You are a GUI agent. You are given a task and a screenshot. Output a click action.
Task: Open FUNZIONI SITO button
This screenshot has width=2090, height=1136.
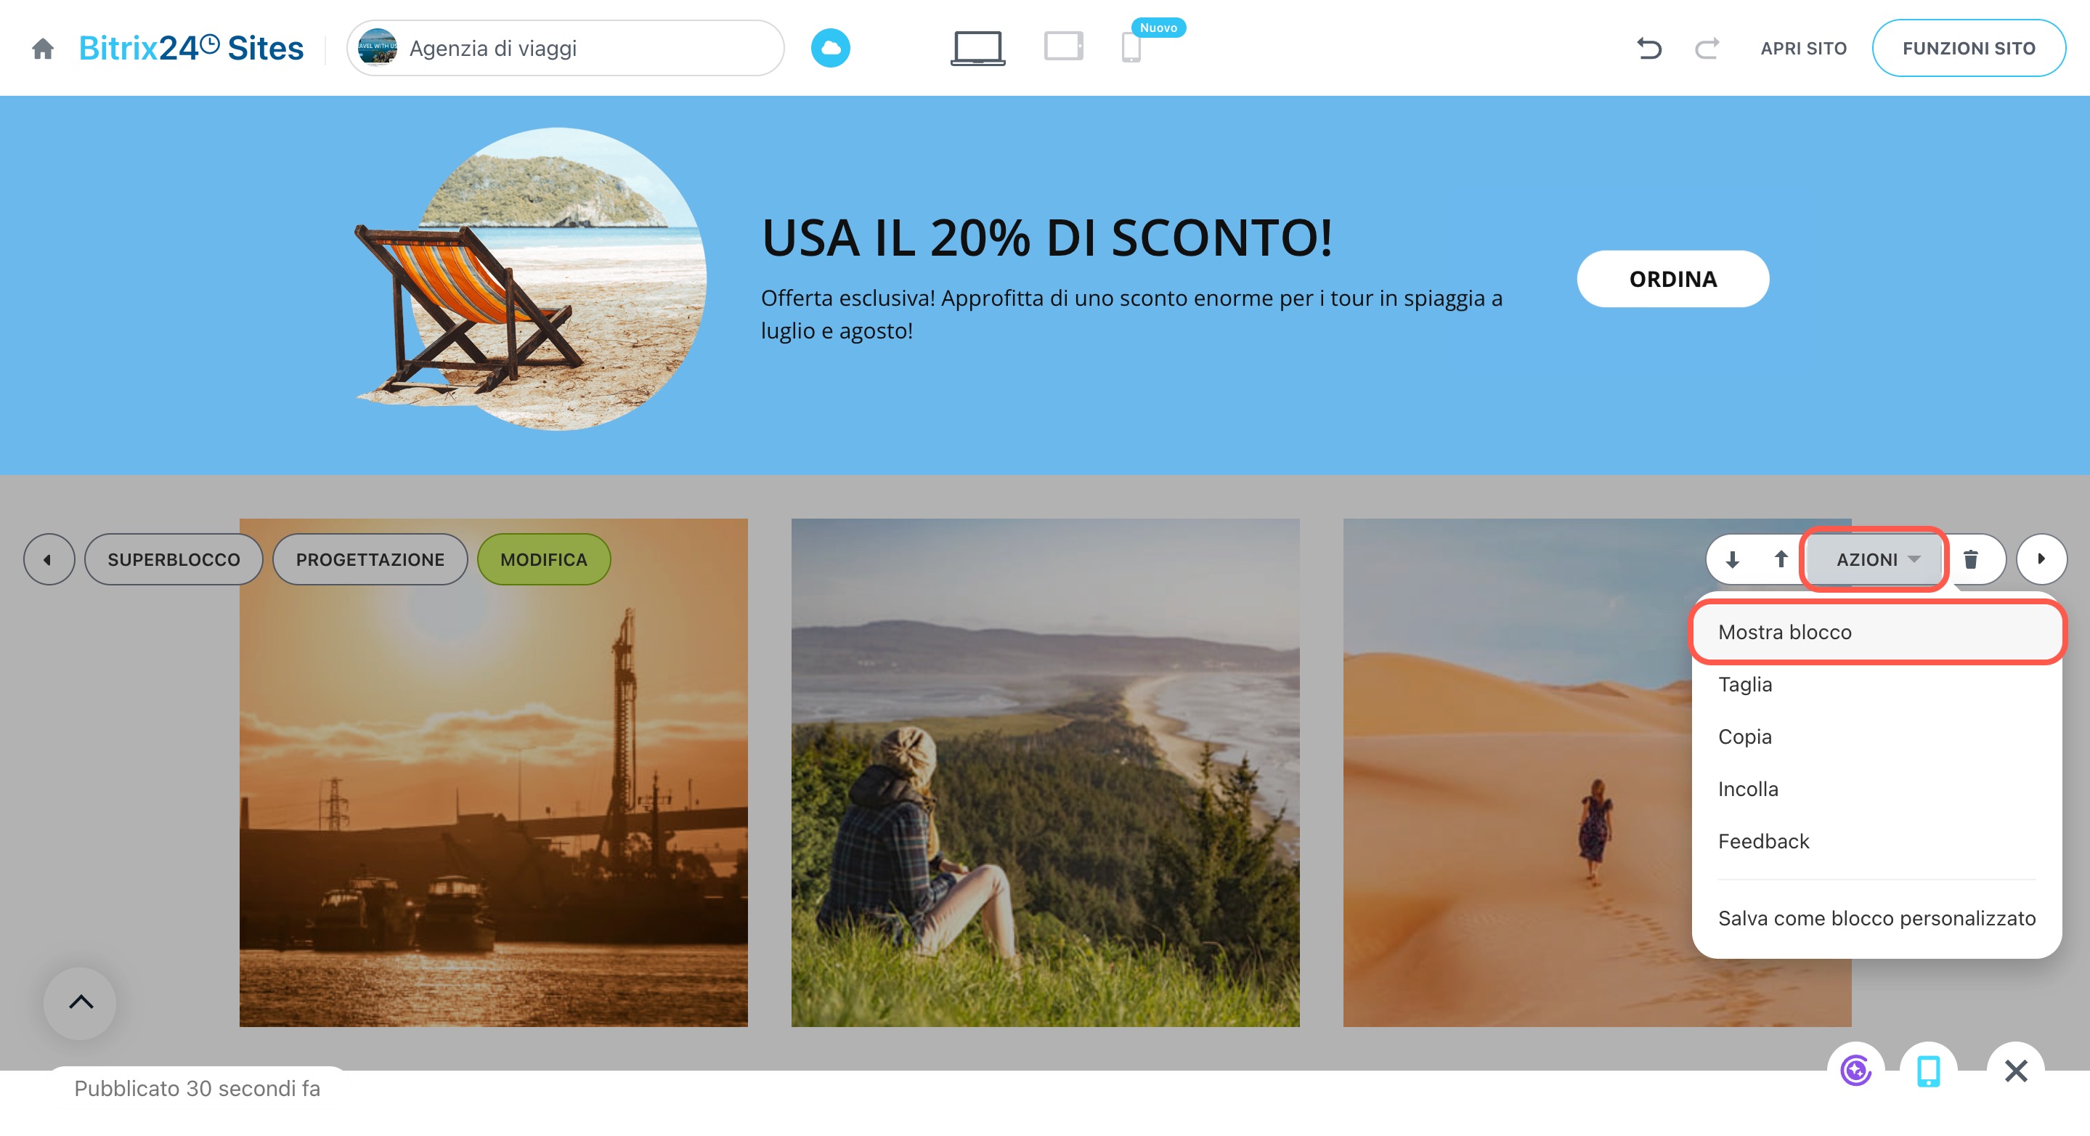pos(1967,49)
